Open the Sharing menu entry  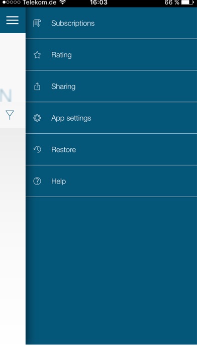112,86
